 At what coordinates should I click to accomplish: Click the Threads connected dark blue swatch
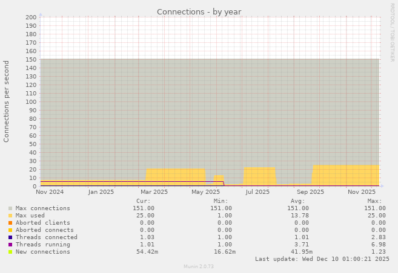pos(10,237)
